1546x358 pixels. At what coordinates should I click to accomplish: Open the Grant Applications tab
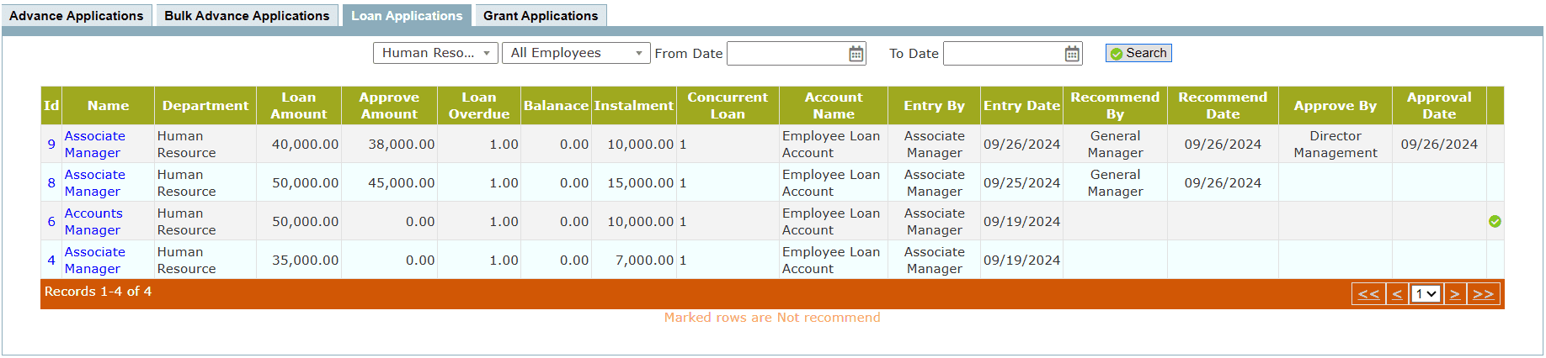tap(541, 16)
